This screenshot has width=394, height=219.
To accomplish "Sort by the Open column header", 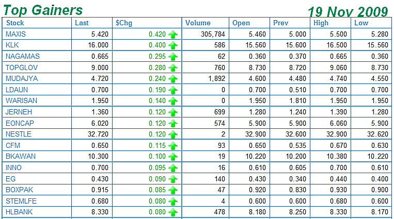I will (x=241, y=23).
